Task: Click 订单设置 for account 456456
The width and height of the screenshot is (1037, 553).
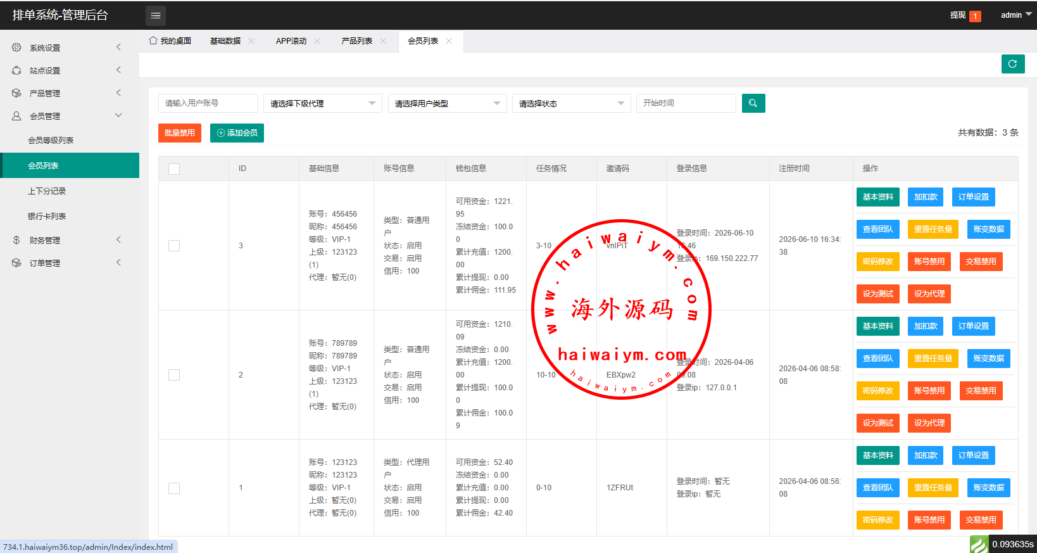Action: point(974,197)
